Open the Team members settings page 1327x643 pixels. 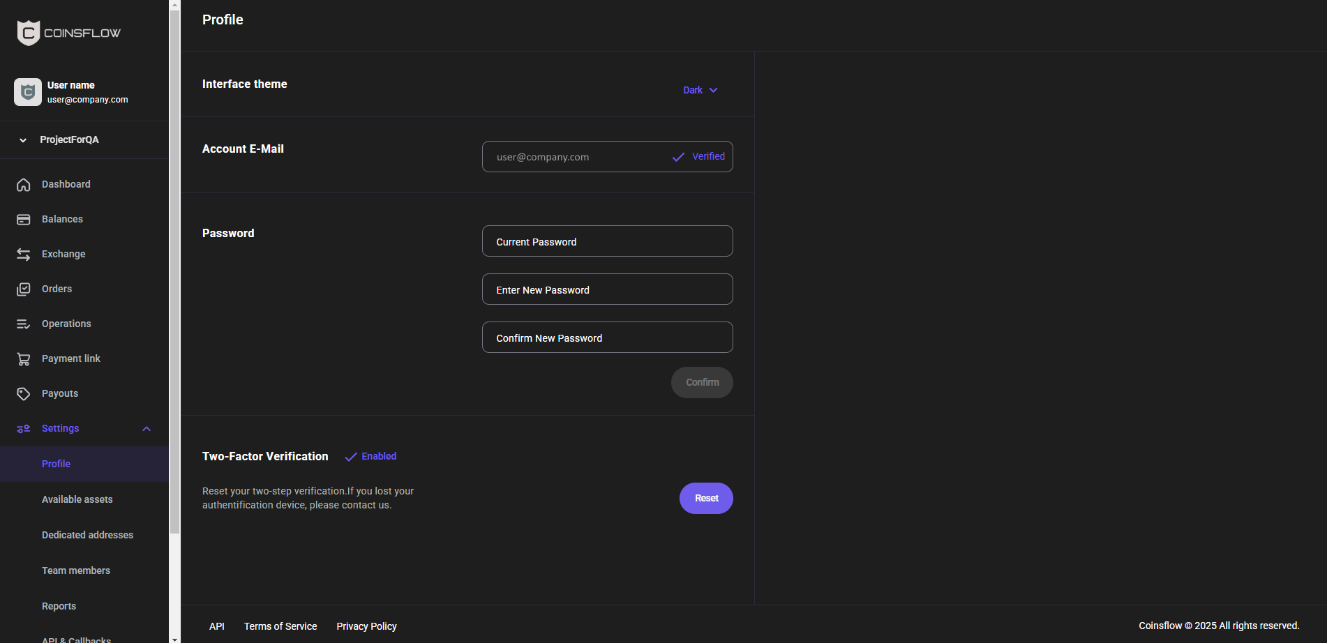coord(75,570)
